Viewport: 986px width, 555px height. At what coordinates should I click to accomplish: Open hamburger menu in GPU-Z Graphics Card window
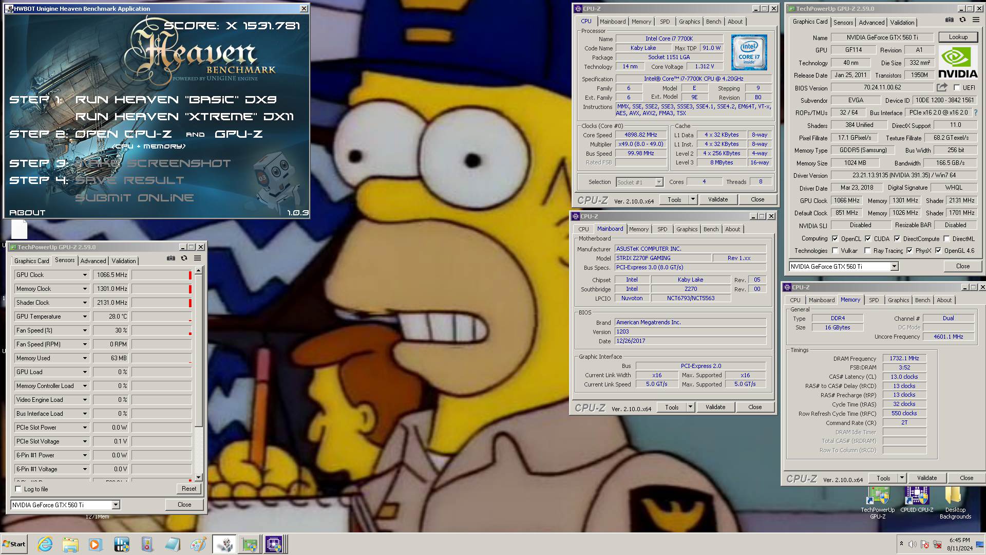[x=976, y=20]
